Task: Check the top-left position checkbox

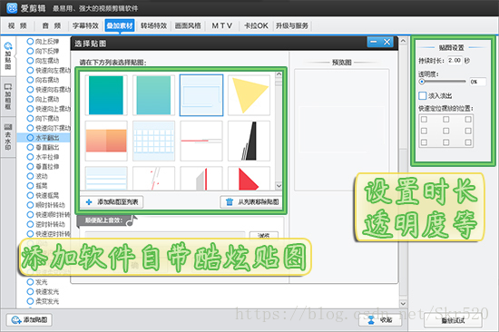Action: click(424, 120)
